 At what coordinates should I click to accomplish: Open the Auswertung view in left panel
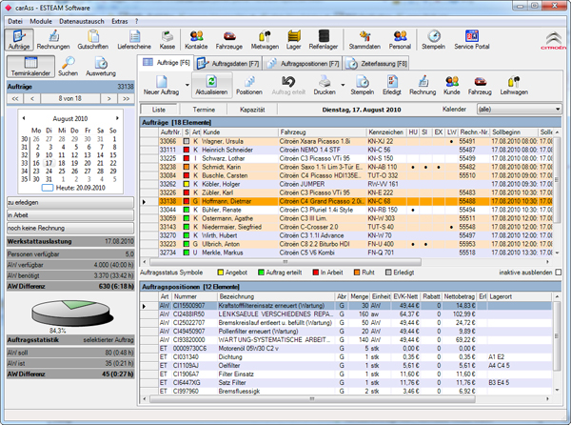pos(101,68)
